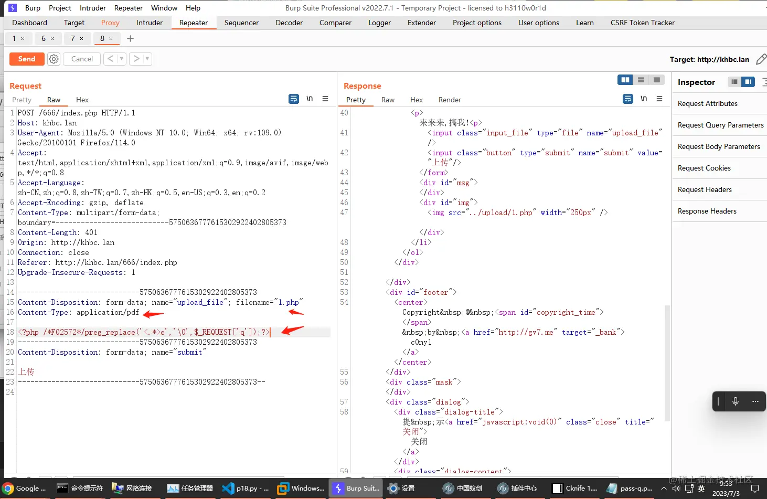
Task: Add a new Repeater tab
Action: point(131,38)
